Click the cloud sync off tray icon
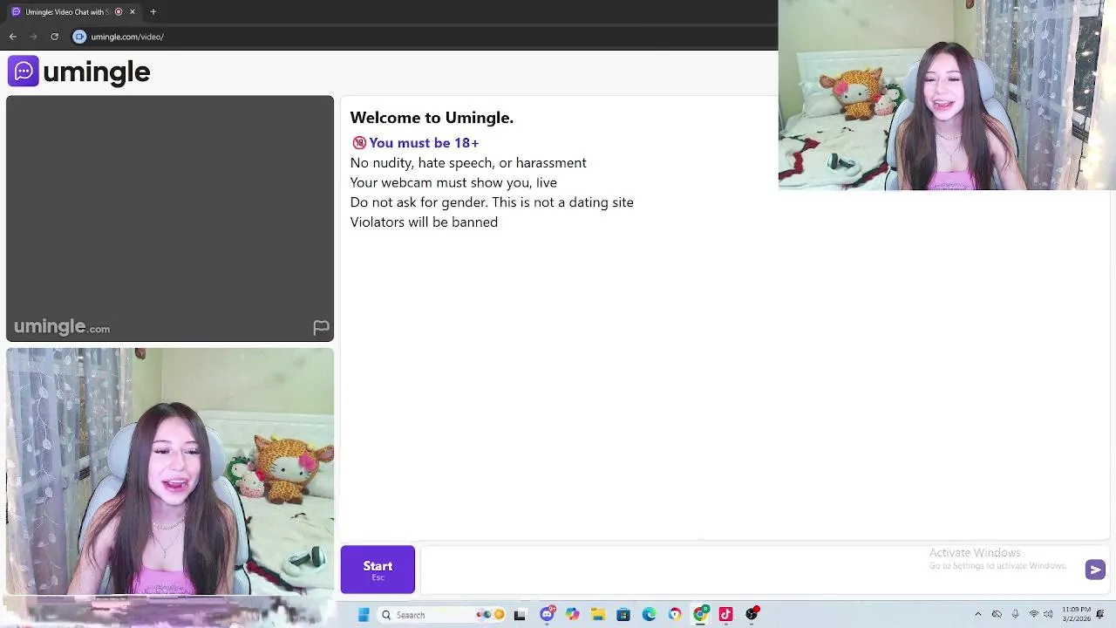 point(997,615)
